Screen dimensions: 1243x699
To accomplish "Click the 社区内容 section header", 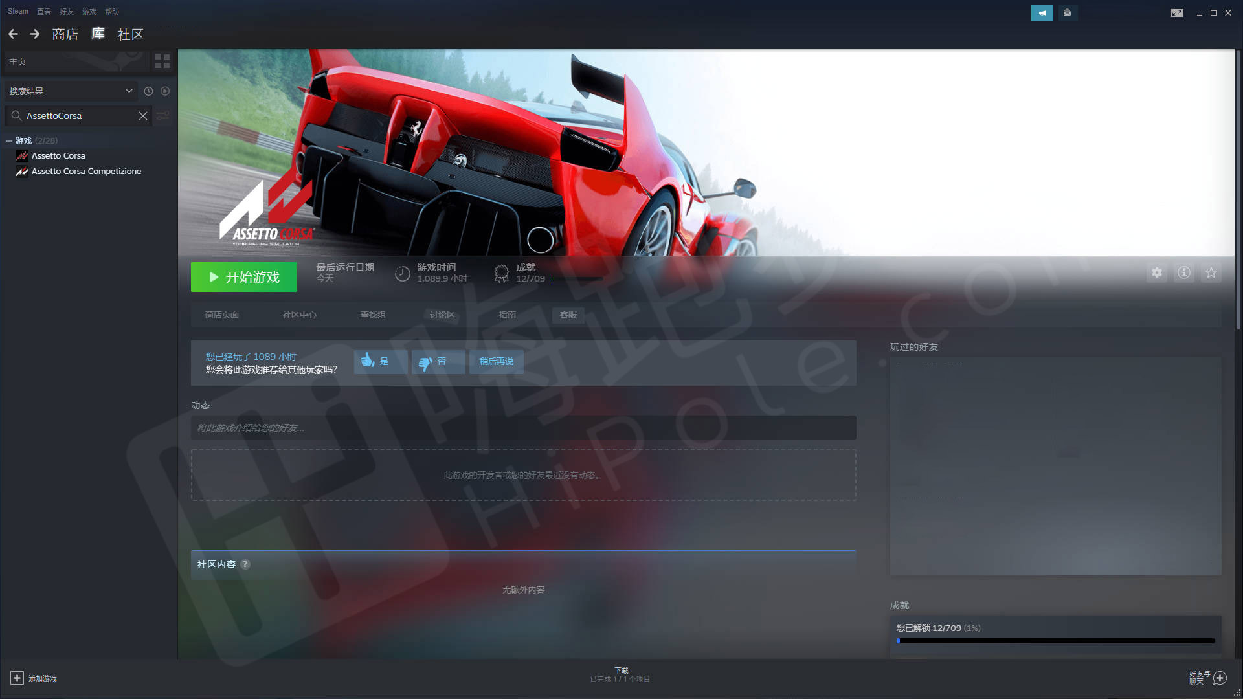I will [x=523, y=564].
